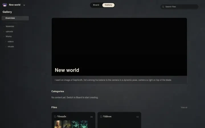Click the Categories heading
This screenshot has height=128, width=205.
tap(58, 91)
